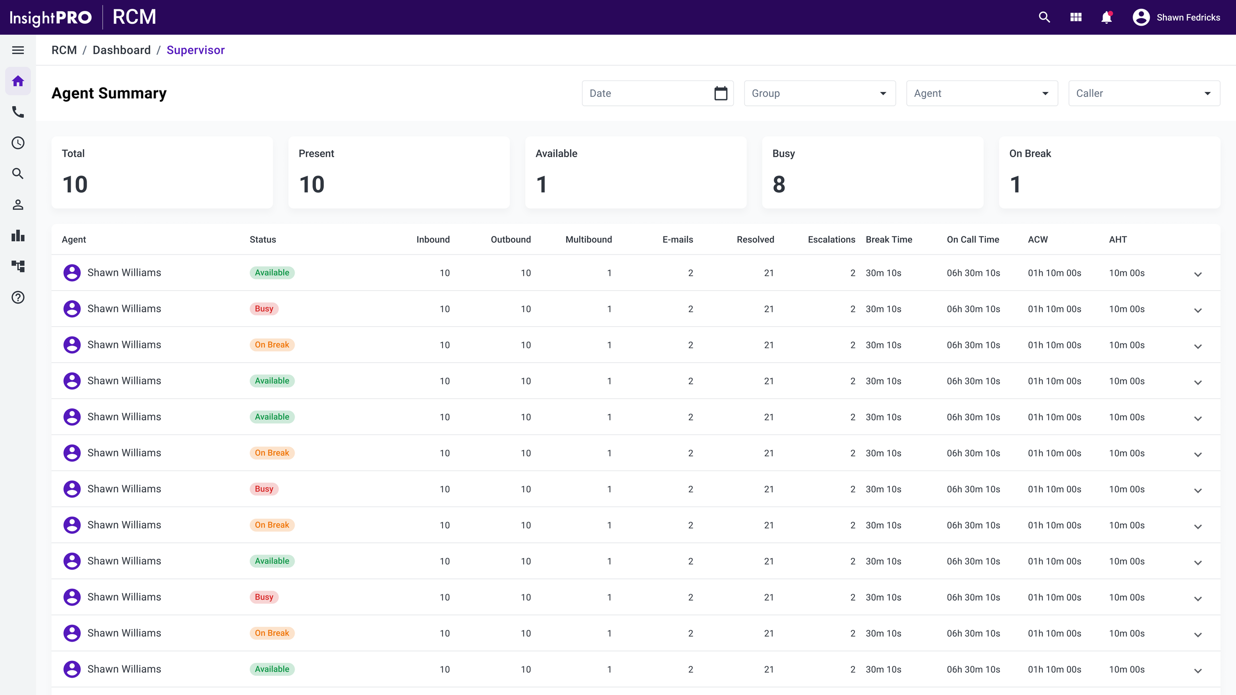Click the notifications bell icon

[1106, 17]
